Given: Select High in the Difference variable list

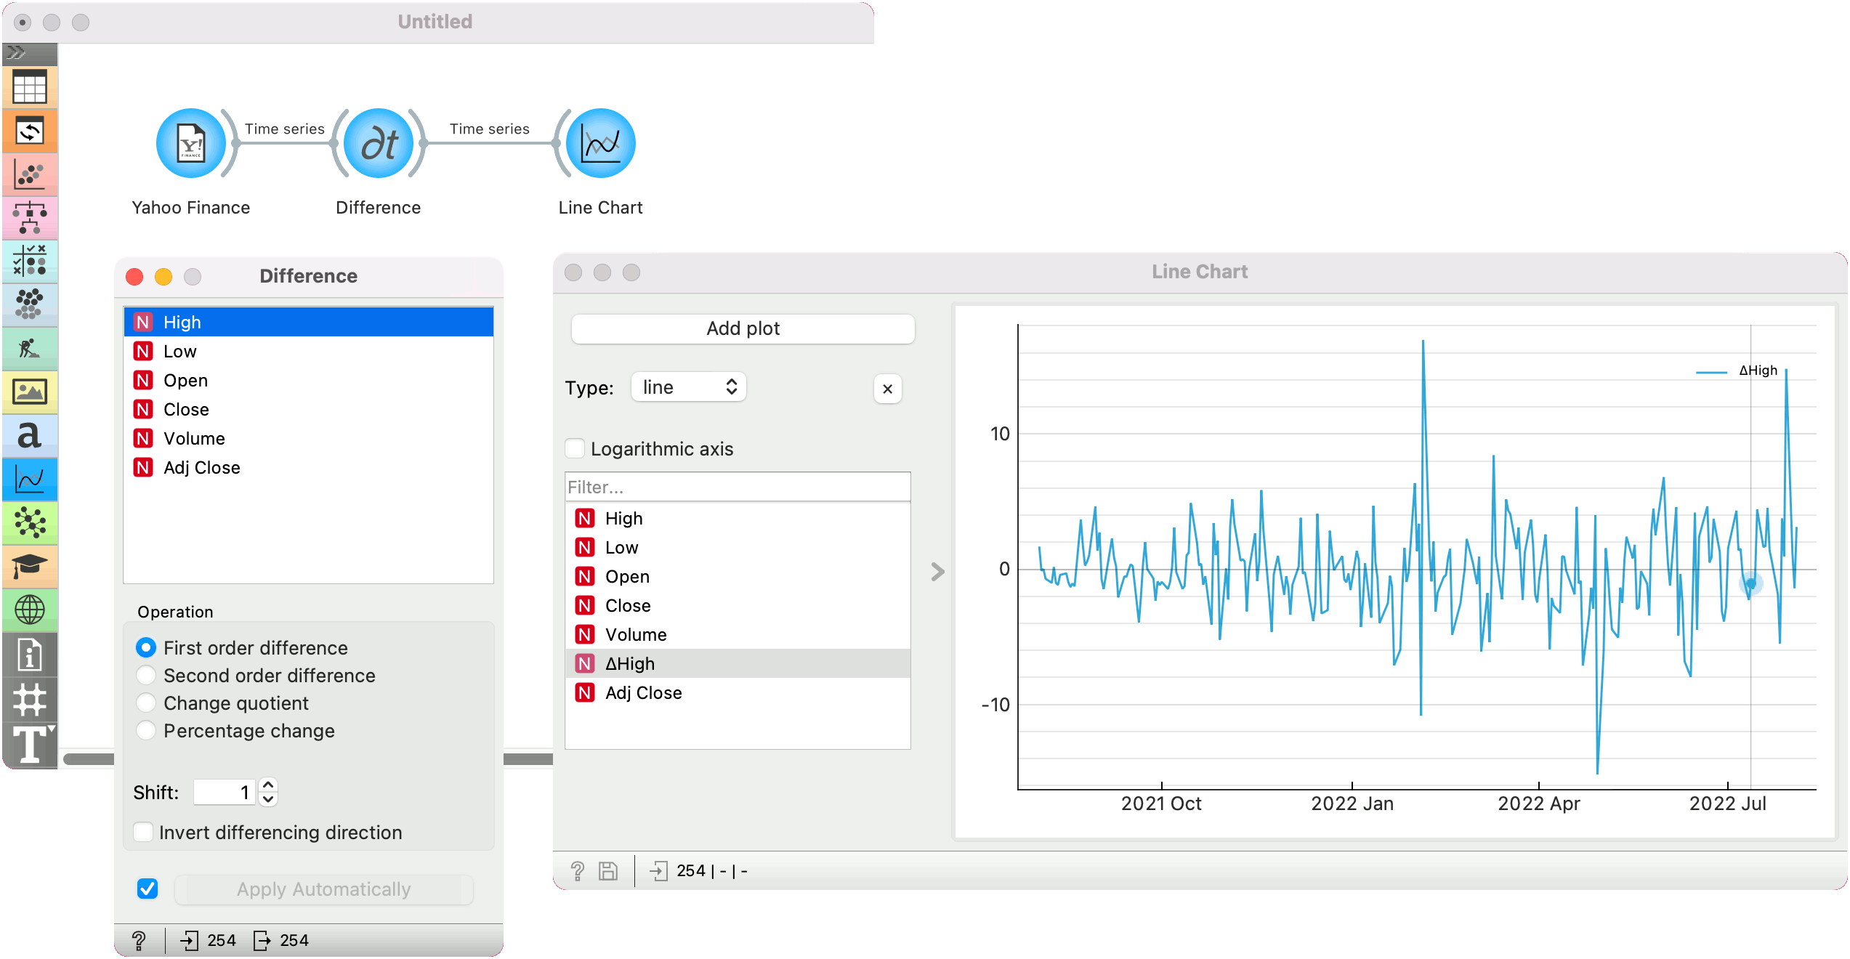Looking at the screenshot, I should [309, 322].
